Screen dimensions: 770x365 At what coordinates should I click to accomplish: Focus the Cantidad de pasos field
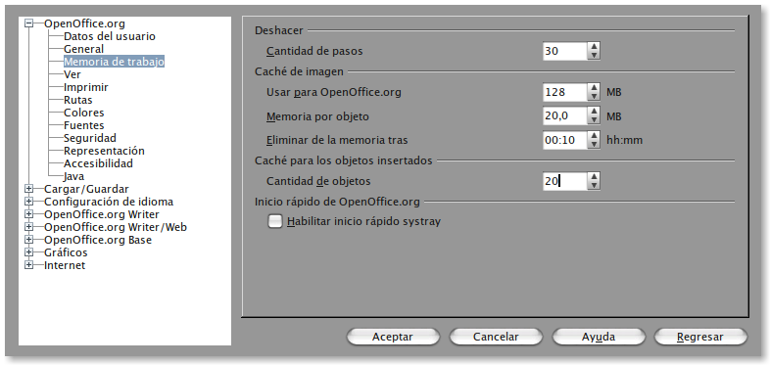coord(565,51)
